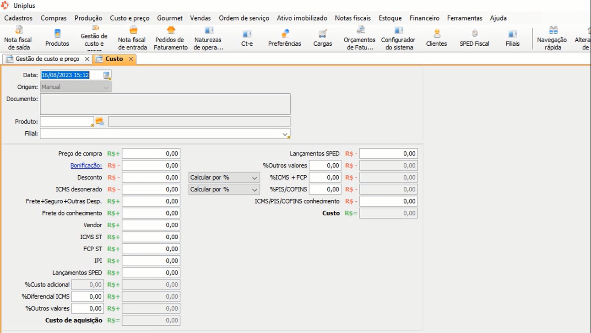Open Nota fiscal de saída toolbar icon
591x333 pixels.
18,38
